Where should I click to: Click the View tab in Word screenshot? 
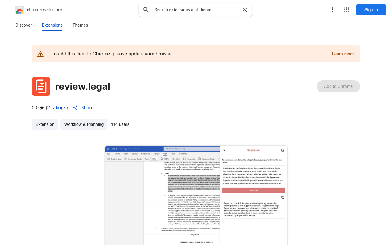[x=165, y=154]
